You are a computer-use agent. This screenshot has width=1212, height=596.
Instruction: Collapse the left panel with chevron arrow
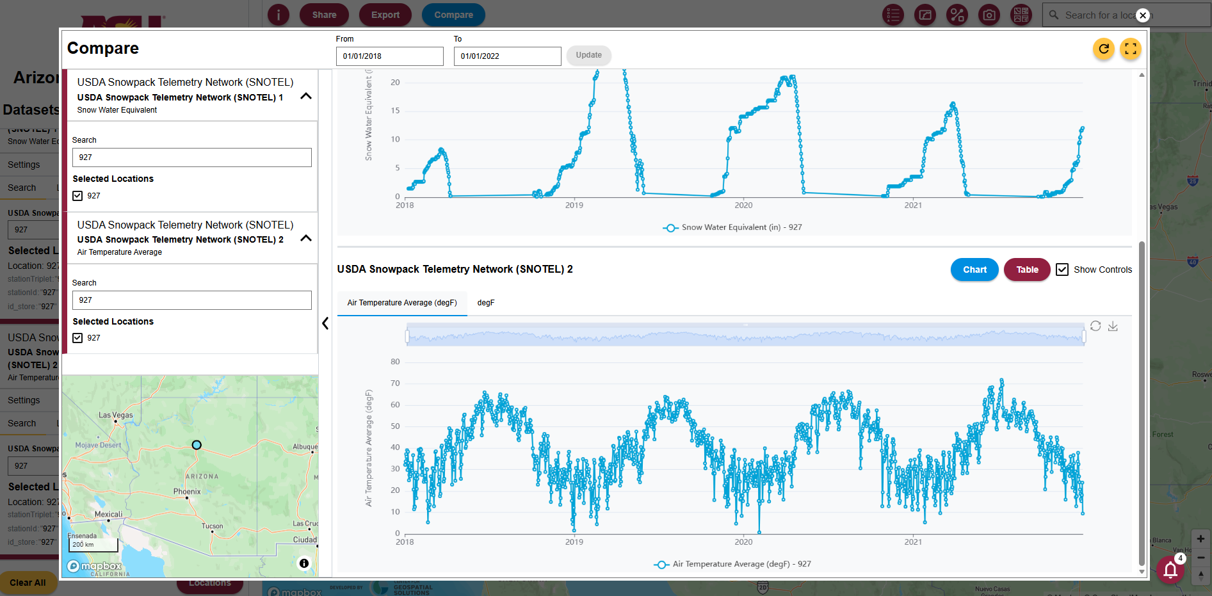tap(325, 323)
